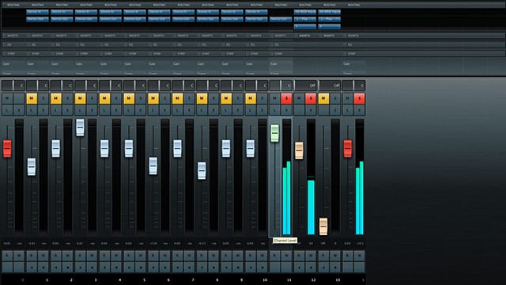Mute channel 12 with its M button

coord(299,98)
